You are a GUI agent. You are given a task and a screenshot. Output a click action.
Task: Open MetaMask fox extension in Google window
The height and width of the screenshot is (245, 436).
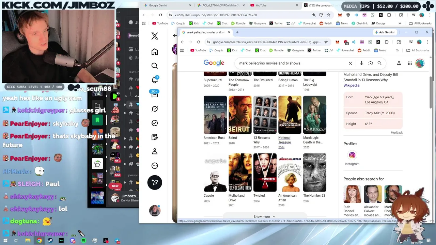337,42
